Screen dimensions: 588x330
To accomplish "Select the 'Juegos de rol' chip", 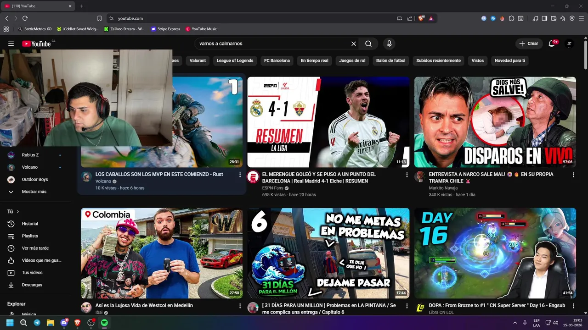I will click(352, 60).
